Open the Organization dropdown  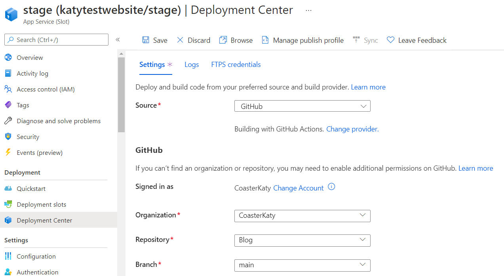[x=302, y=216]
